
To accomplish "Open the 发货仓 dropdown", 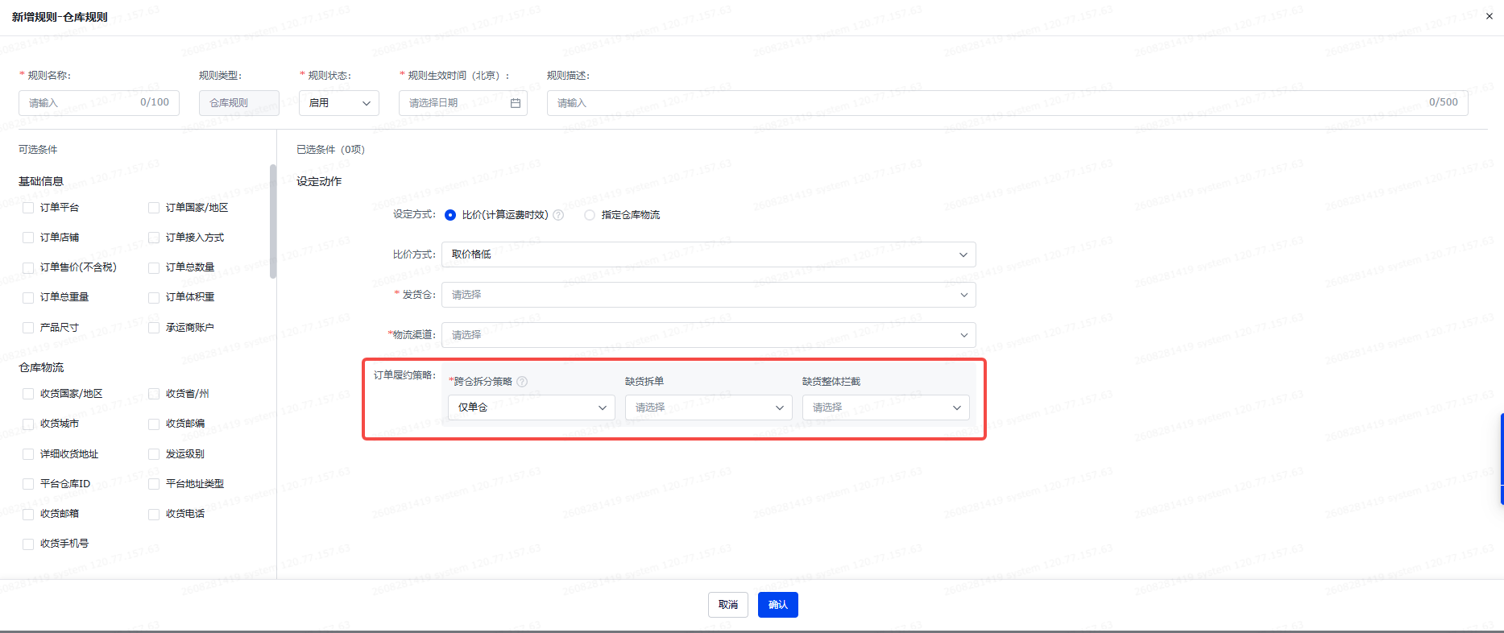I will coord(709,295).
